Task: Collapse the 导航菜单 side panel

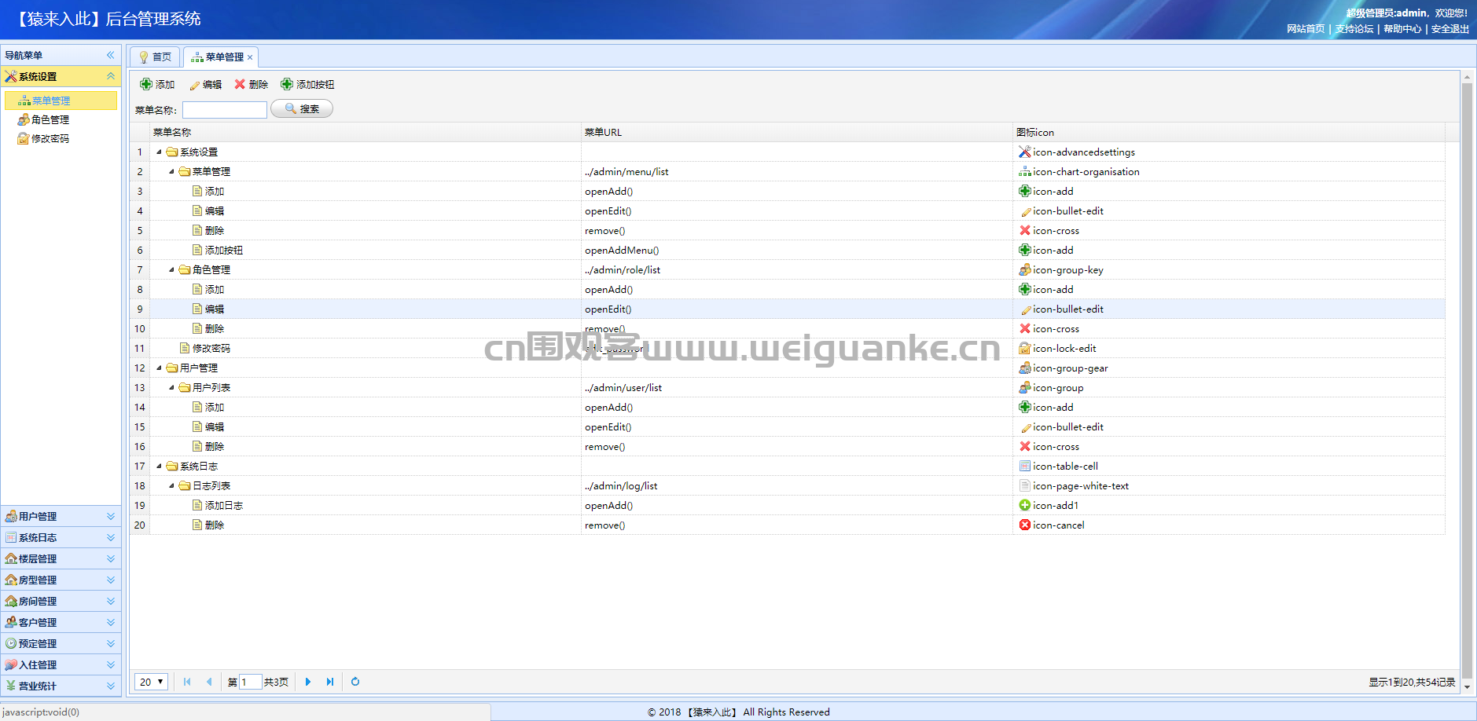Action: pos(111,55)
